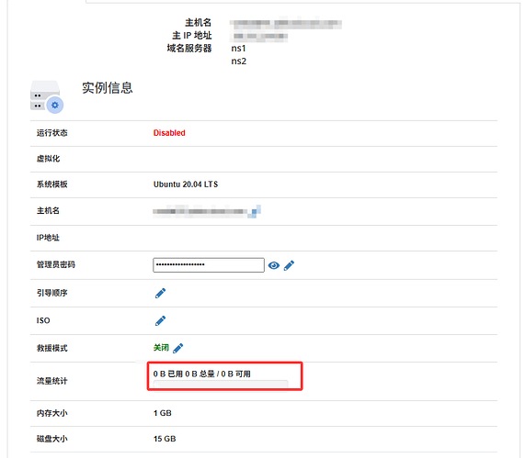The width and height of the screenshot is (525, 458).
Task: Show the administrator password with eye icon
Action: click(x=274, y=265)
